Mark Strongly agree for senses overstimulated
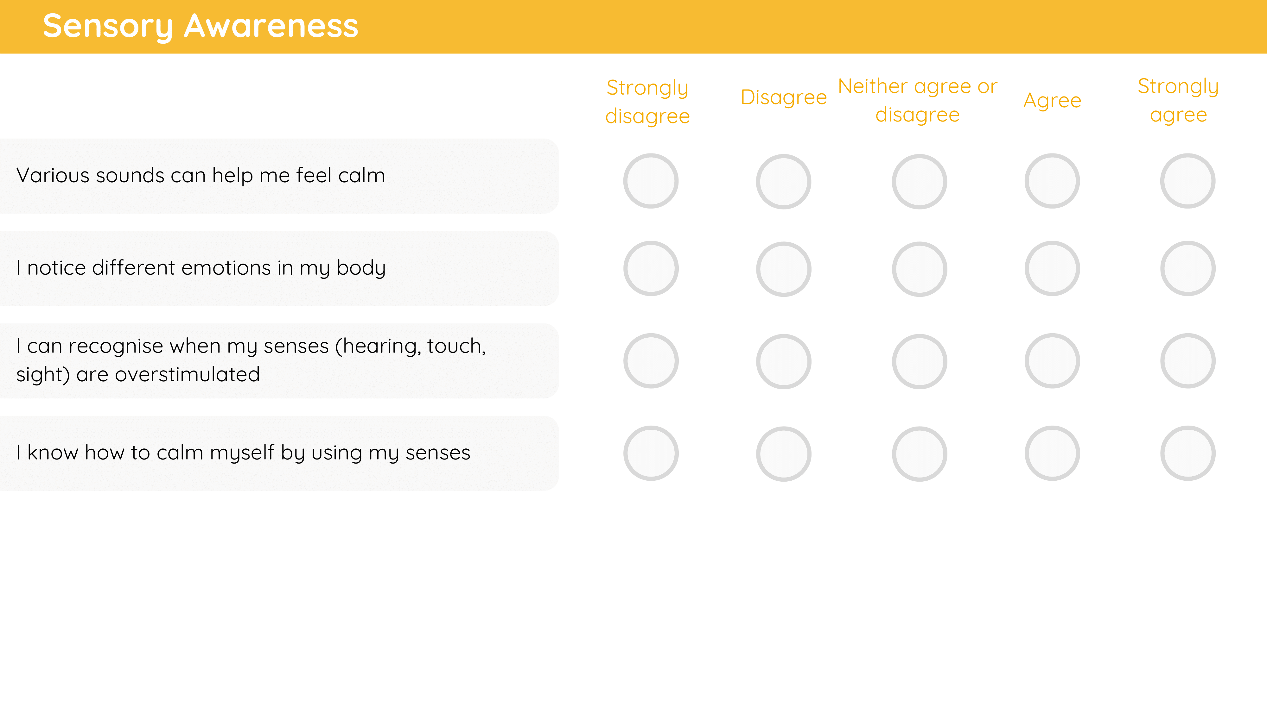The height and width of the screenshot is (712, 1267). click(x=1188, y=361)
